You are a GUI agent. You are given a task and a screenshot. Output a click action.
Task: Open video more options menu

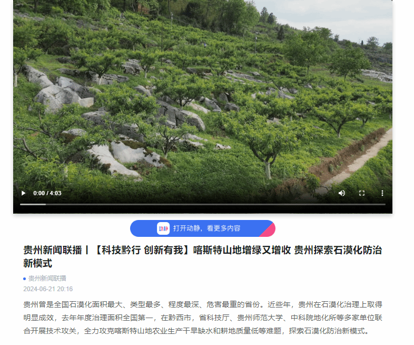(x=382, y=193)
